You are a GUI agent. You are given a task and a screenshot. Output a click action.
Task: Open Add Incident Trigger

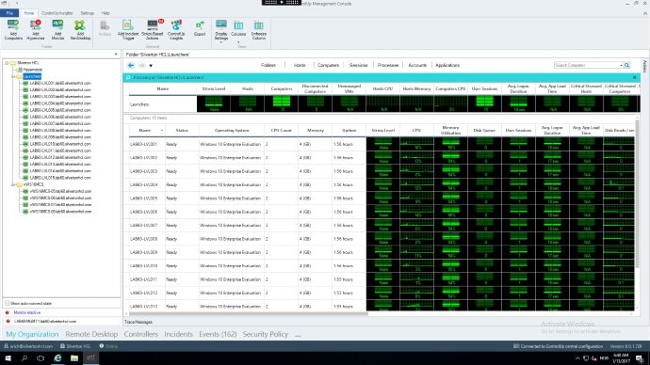pos(128,30)
